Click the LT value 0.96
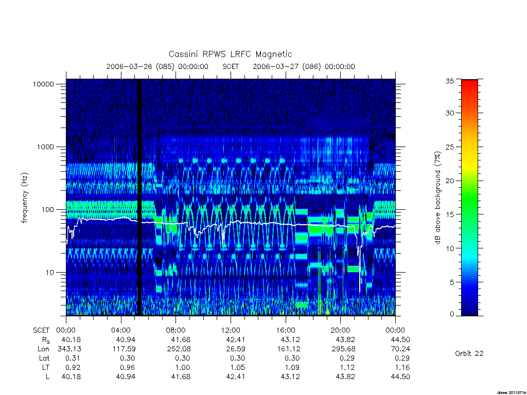Viewport: 527px width, 395px height. (128, 367)
